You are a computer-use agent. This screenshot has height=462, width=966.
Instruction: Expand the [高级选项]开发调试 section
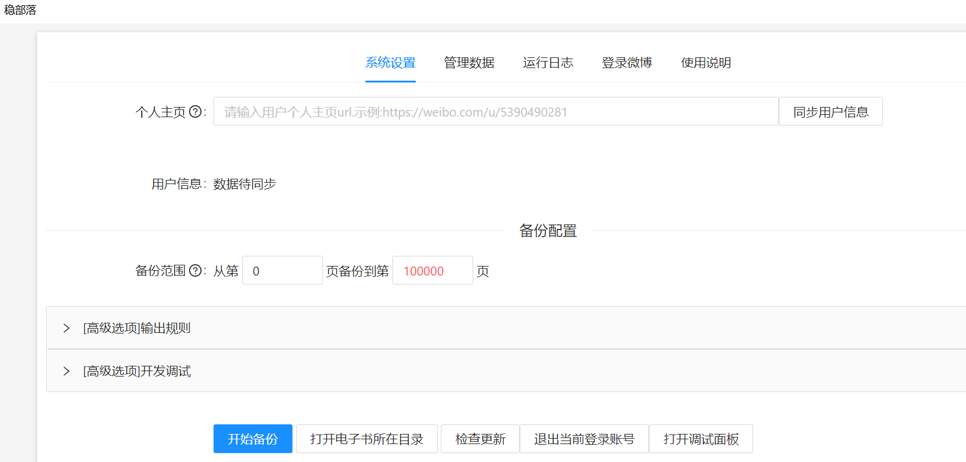137,371
